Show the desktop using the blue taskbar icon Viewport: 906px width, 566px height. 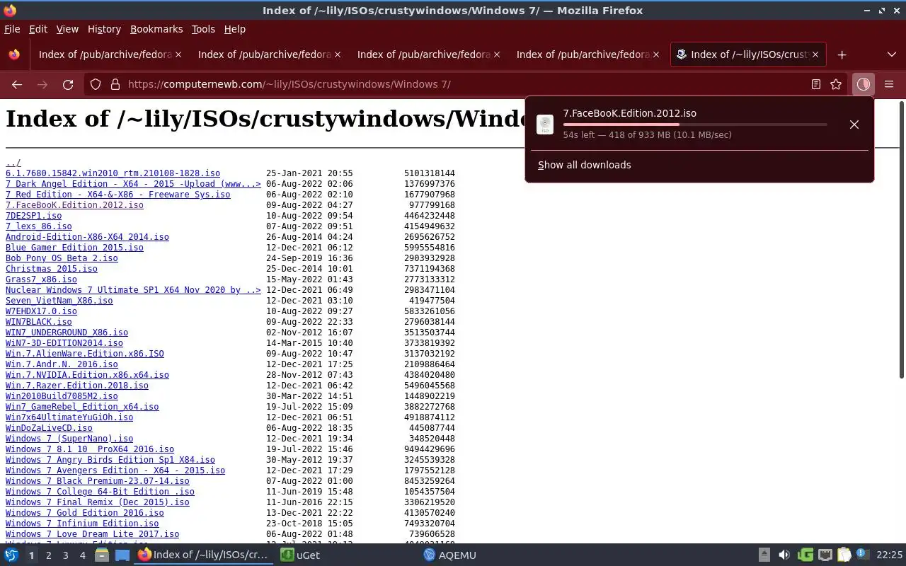(122, 555)
